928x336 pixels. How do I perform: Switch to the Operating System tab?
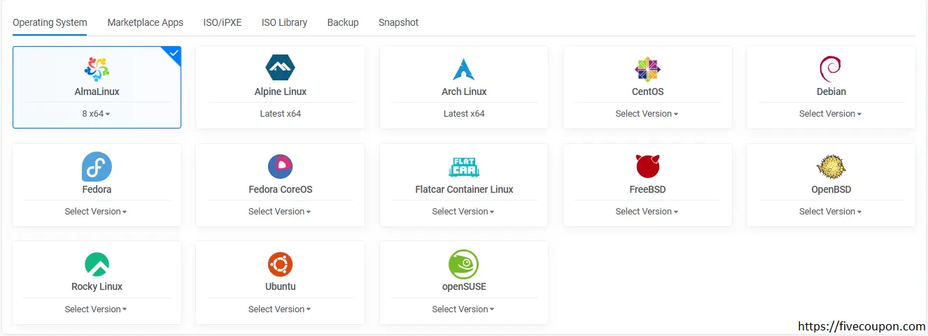coord(50,22)
